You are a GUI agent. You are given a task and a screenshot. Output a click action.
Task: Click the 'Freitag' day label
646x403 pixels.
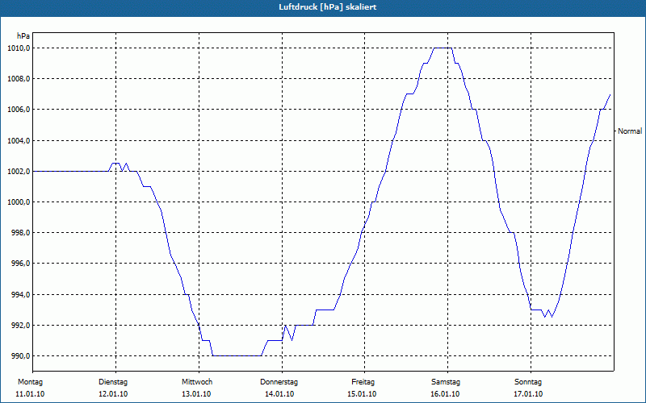tap(363, 382)
